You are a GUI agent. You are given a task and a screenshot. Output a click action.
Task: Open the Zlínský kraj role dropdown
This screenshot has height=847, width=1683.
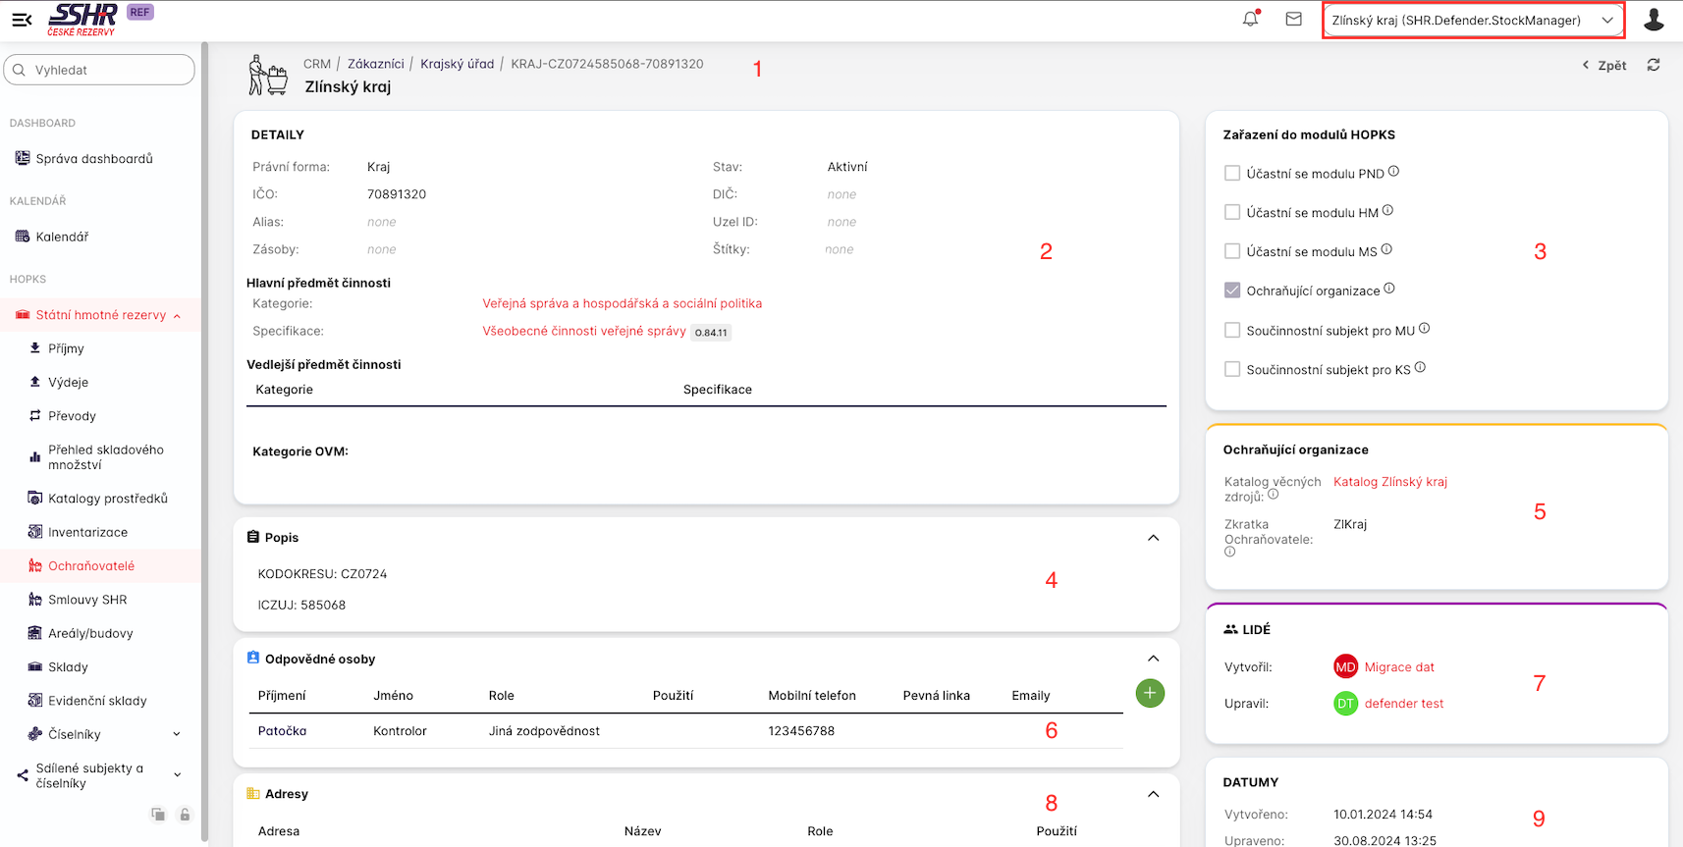pos(1472,21)
